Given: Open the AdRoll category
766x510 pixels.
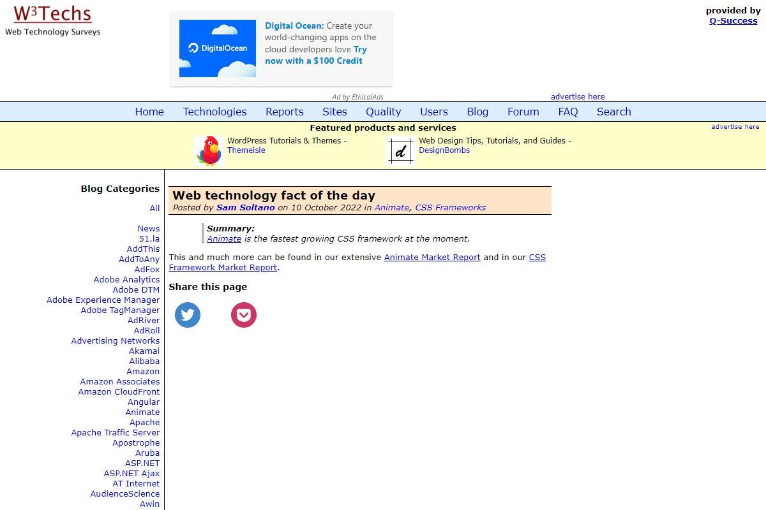Looking at the screenshot, I should 147,330.
